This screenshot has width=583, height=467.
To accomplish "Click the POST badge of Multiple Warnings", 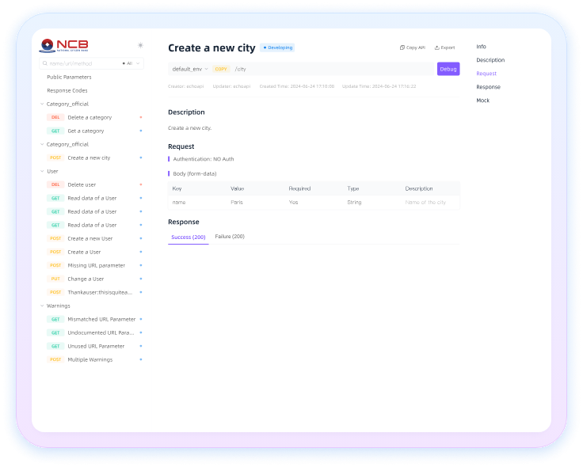I will [55, 359].
